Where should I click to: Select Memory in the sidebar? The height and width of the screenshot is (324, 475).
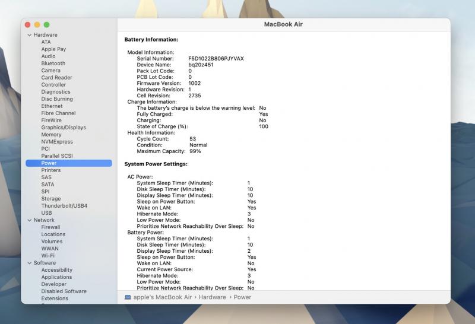(51, 135)
